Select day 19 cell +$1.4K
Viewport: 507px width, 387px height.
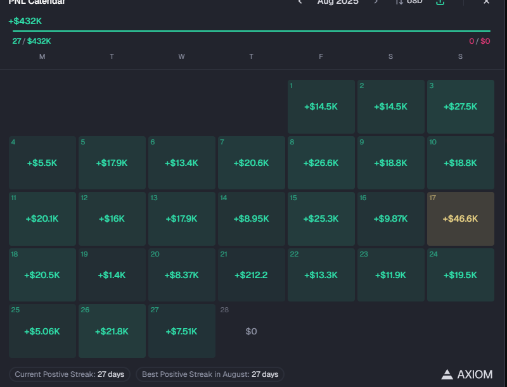pos(112,275)
